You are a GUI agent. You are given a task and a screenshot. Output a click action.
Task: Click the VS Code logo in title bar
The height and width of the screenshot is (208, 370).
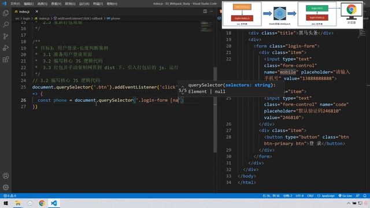pyautogui.click(x=4, y=4)
